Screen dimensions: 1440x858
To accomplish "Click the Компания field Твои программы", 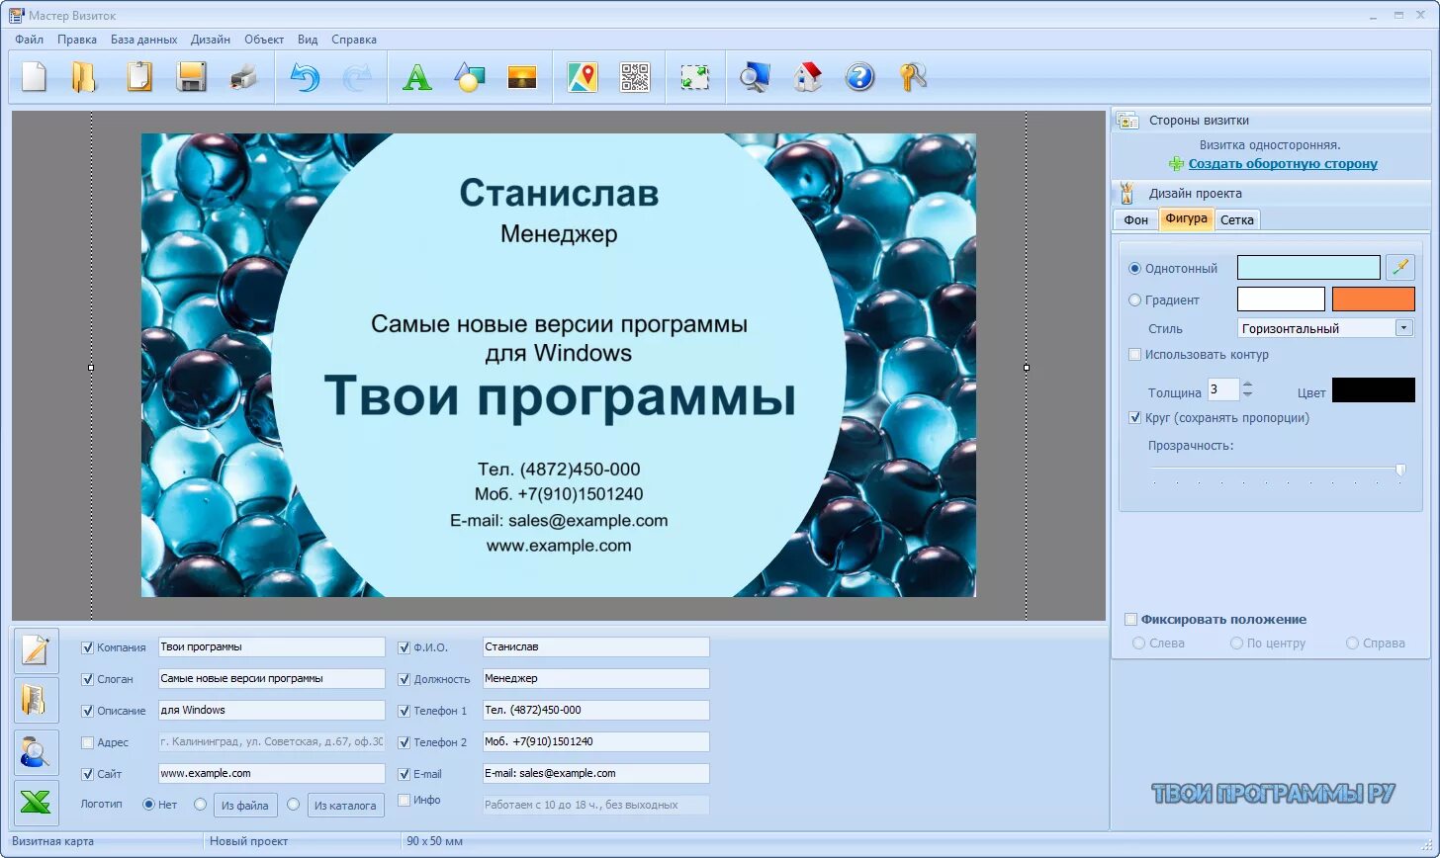I will (x=271, y=646).
